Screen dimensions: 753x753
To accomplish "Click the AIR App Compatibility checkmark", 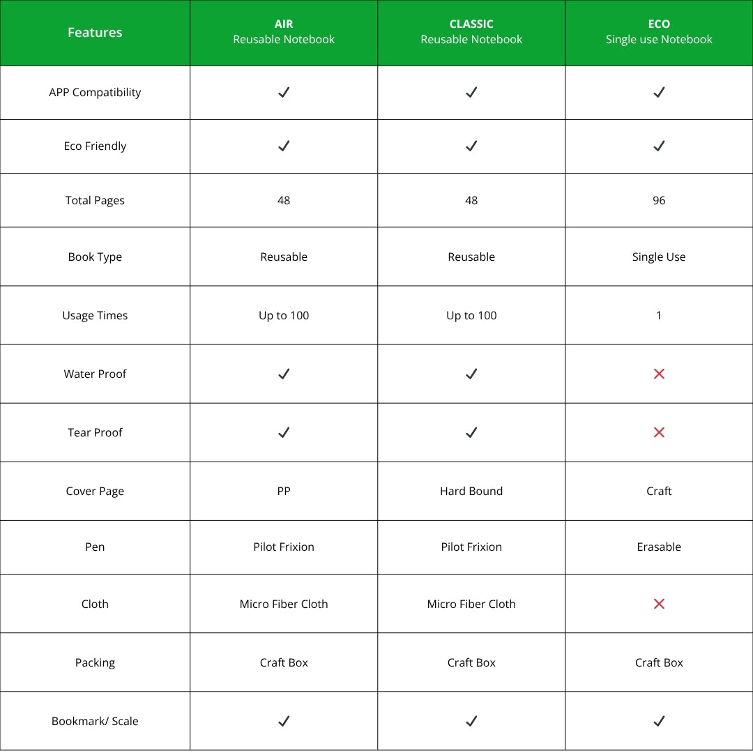I will pyautogui.click(x=284, y=92).
